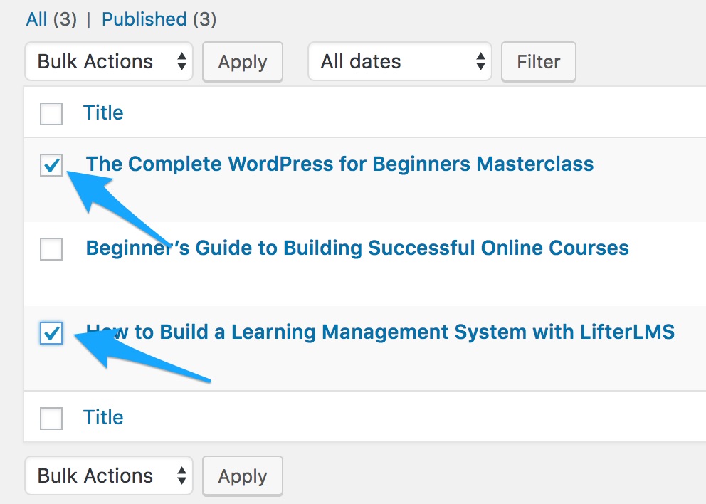This screenshot has height=504, width=706.
Task: Open Beginner's Guide to Building Successful Online Courses
Action: [357, 248]
